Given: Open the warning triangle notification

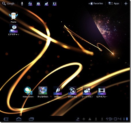Looking at the screenshot, I should (x=90, y=119).
